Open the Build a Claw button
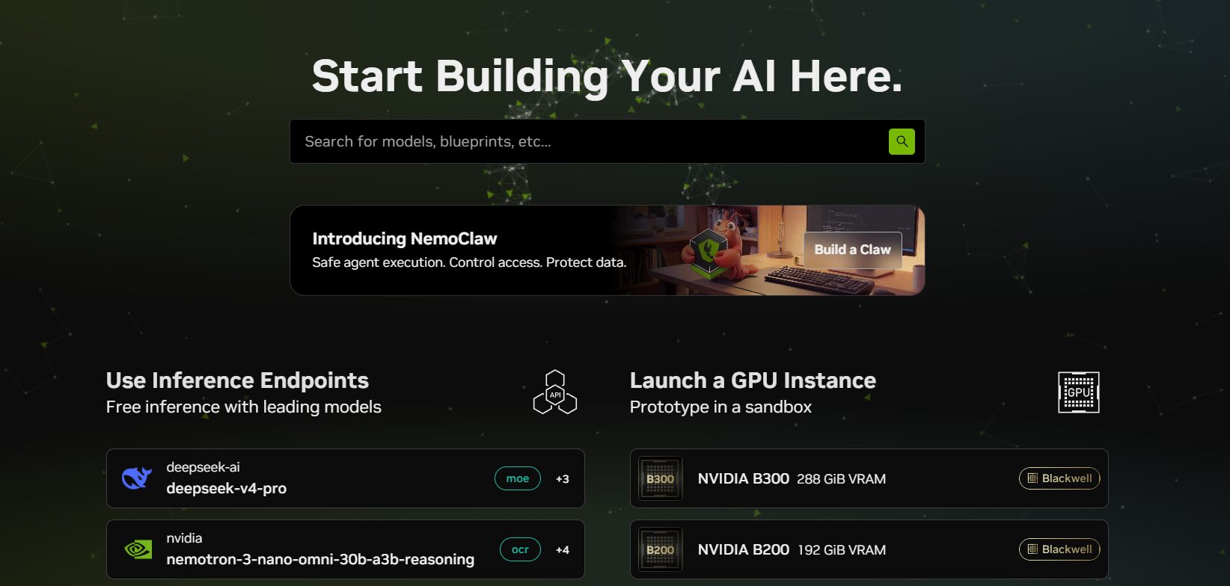This screenshot has width=1230, height=586. click(x=853, y=250)
